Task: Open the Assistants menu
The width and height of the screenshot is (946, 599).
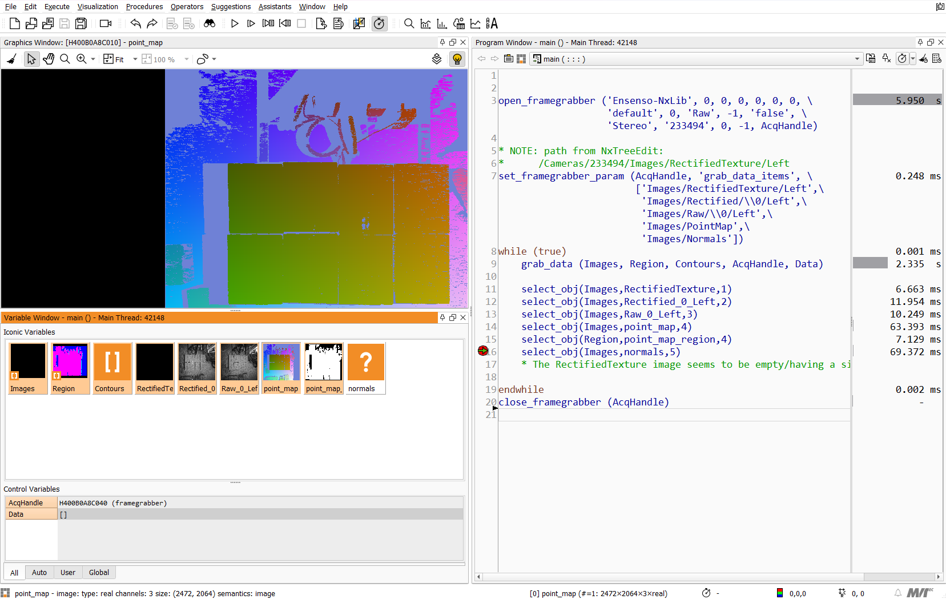Action: [275, 6]
